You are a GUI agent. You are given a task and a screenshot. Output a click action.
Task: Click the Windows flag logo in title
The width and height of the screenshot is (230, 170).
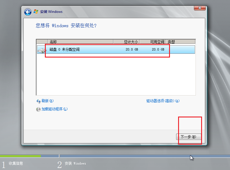[x=36, y=11]
